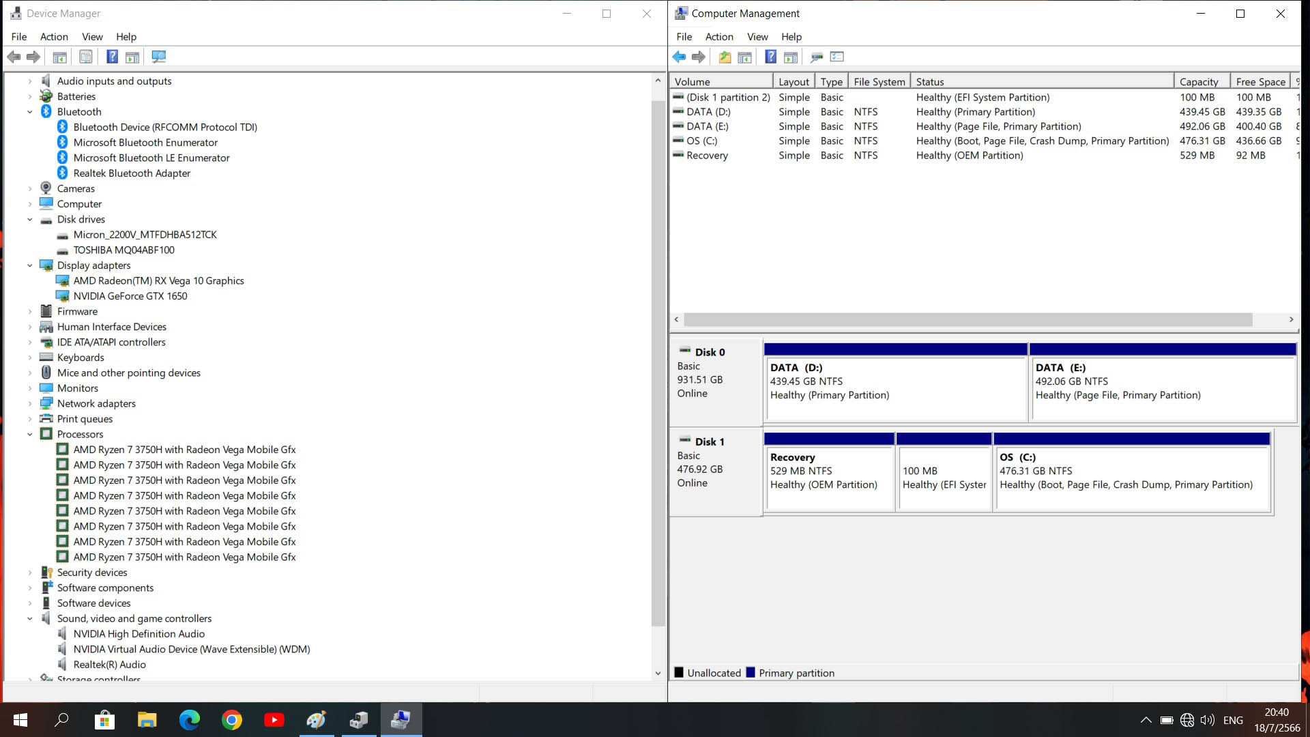Click Help icon in Computer Management toolbar
This screenshot has width=1310, height=737.
[x=770, y=57]
